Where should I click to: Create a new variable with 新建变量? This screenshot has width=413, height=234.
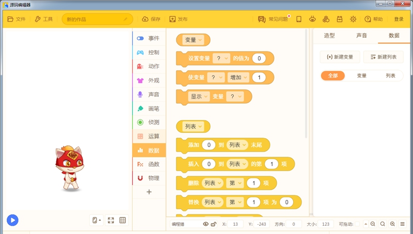(x=340, y=57)
